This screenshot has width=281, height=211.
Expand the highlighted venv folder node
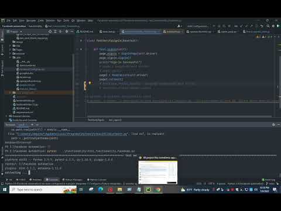coord(10,93)
